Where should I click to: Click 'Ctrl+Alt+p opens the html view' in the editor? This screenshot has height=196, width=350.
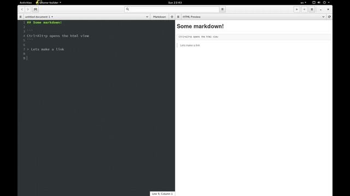point(58,36)
